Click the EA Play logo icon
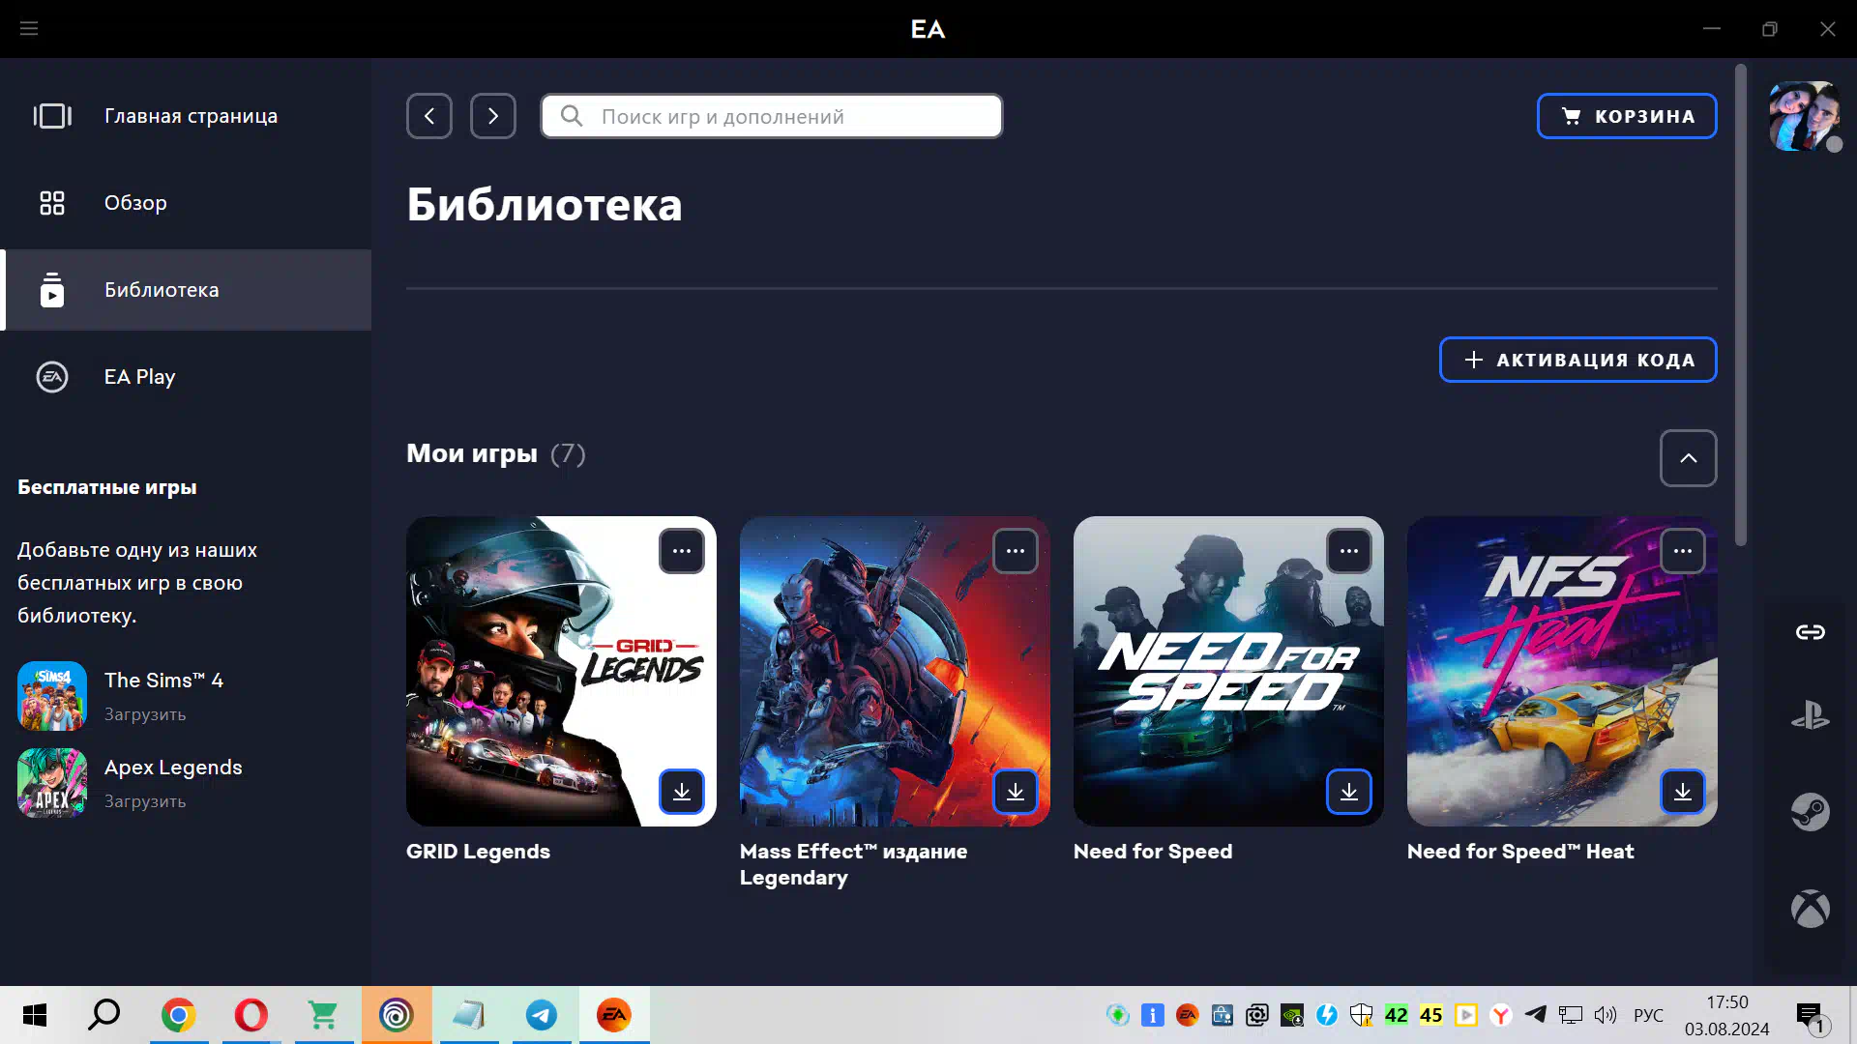Screen dimensions: 1857x1044 click(x=52, y=377)
